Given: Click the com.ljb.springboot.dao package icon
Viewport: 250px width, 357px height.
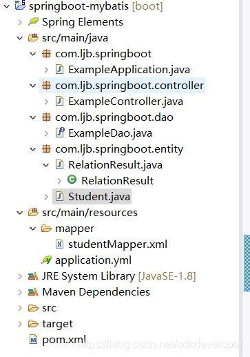Looking at the screenshot, I should tap(46, 117).
